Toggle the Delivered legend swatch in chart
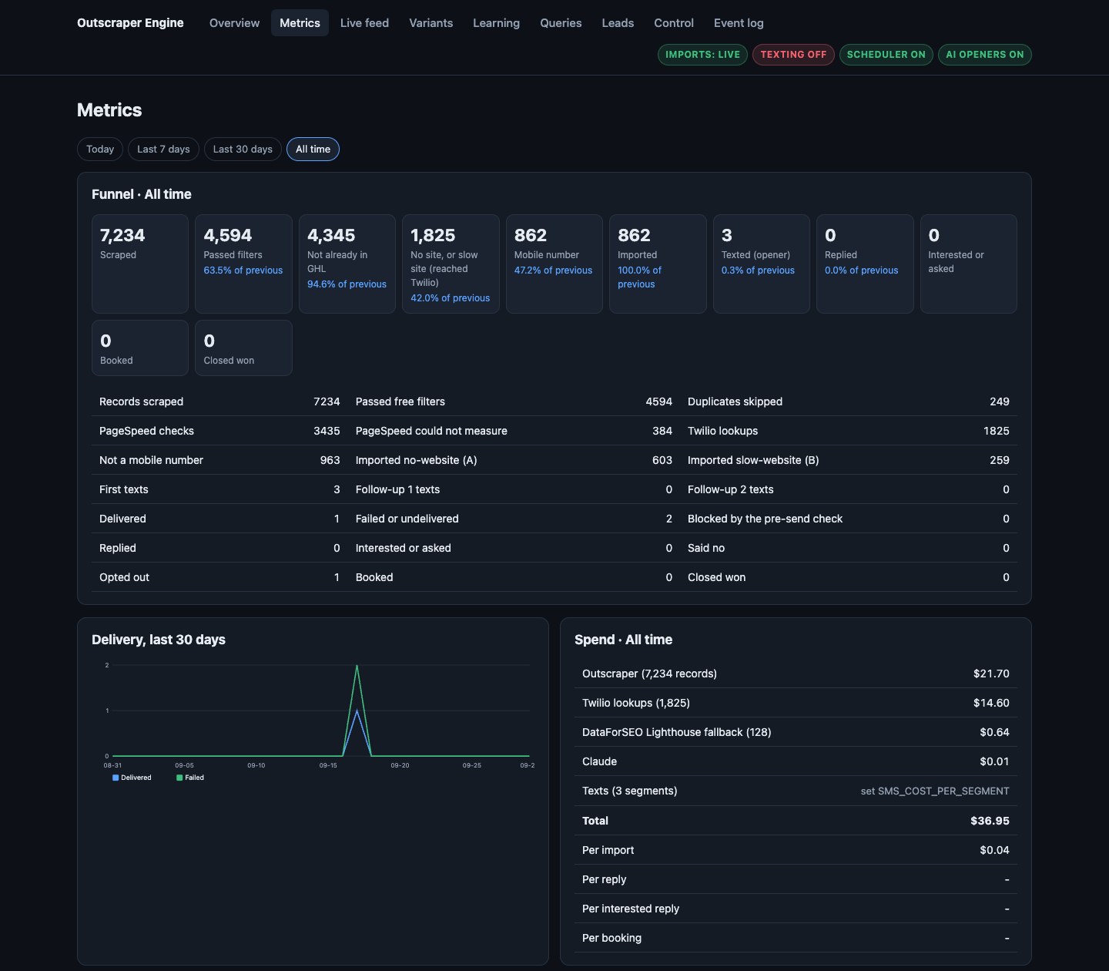Screen dimensions: 1109x971 [116, 778]
